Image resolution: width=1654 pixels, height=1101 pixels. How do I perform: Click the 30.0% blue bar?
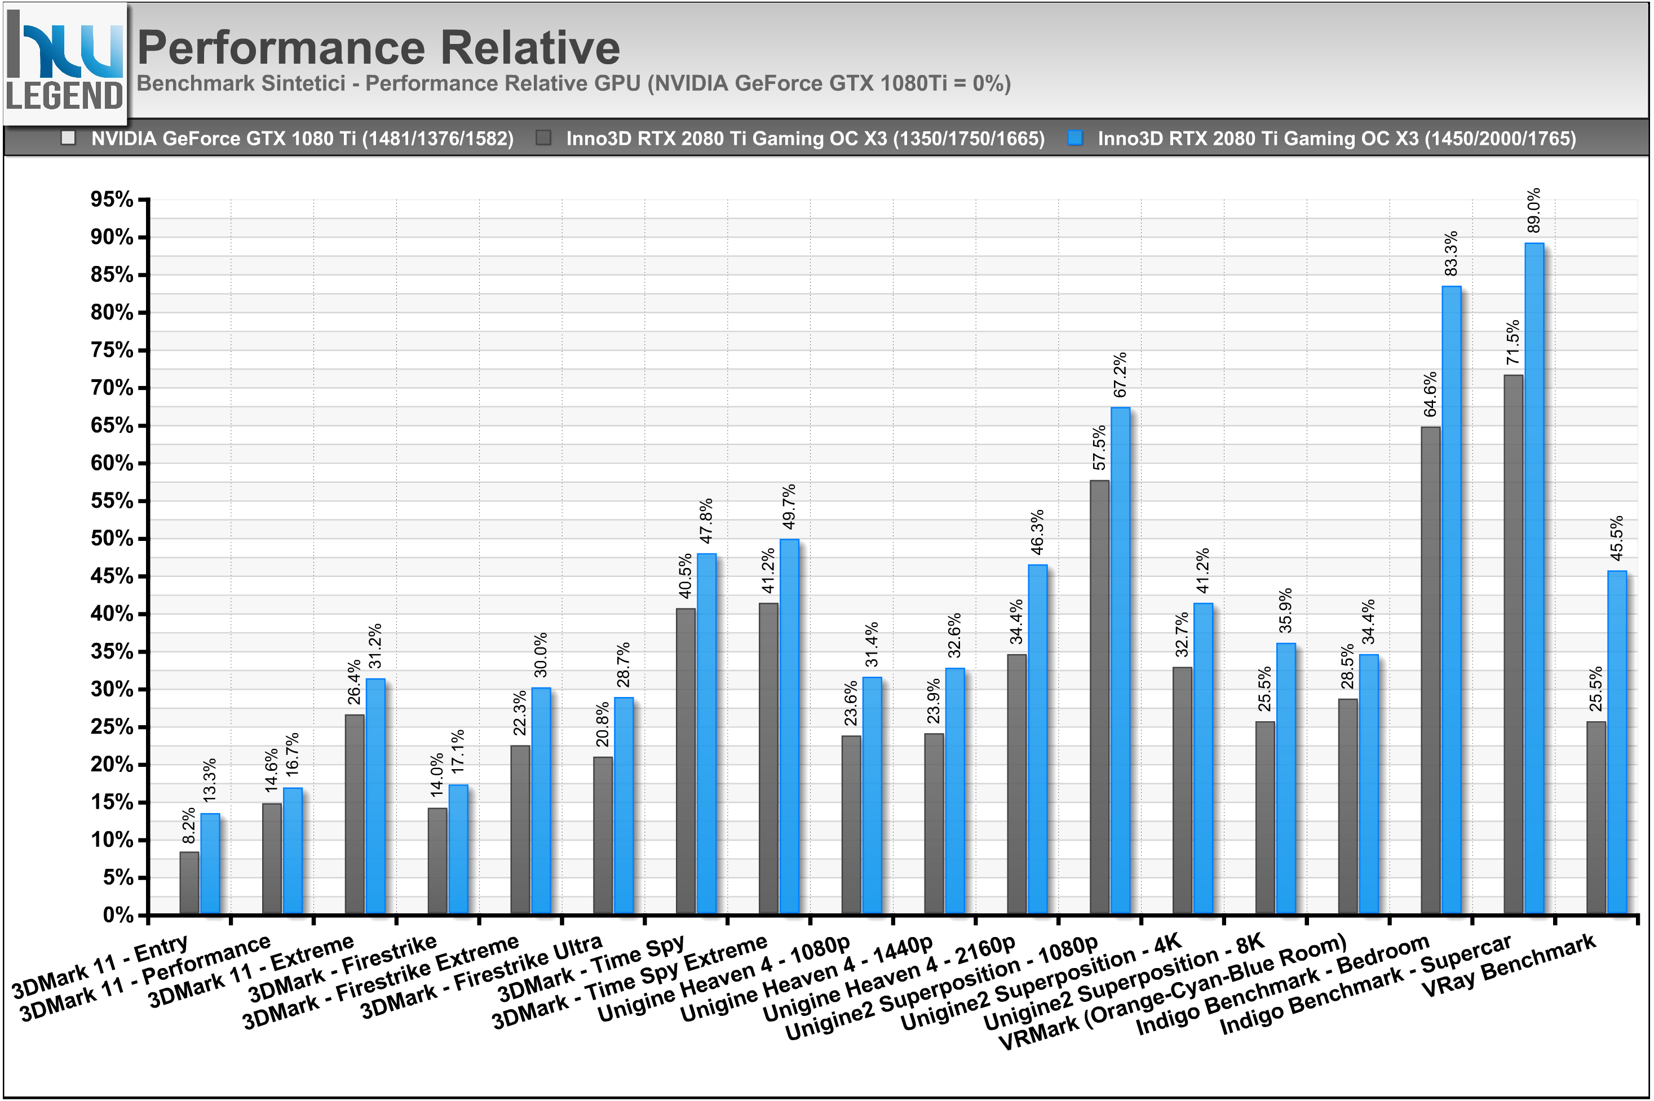coord(541,801)
